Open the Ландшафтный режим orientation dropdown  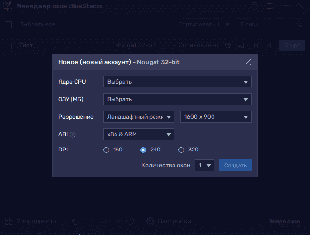138,117
